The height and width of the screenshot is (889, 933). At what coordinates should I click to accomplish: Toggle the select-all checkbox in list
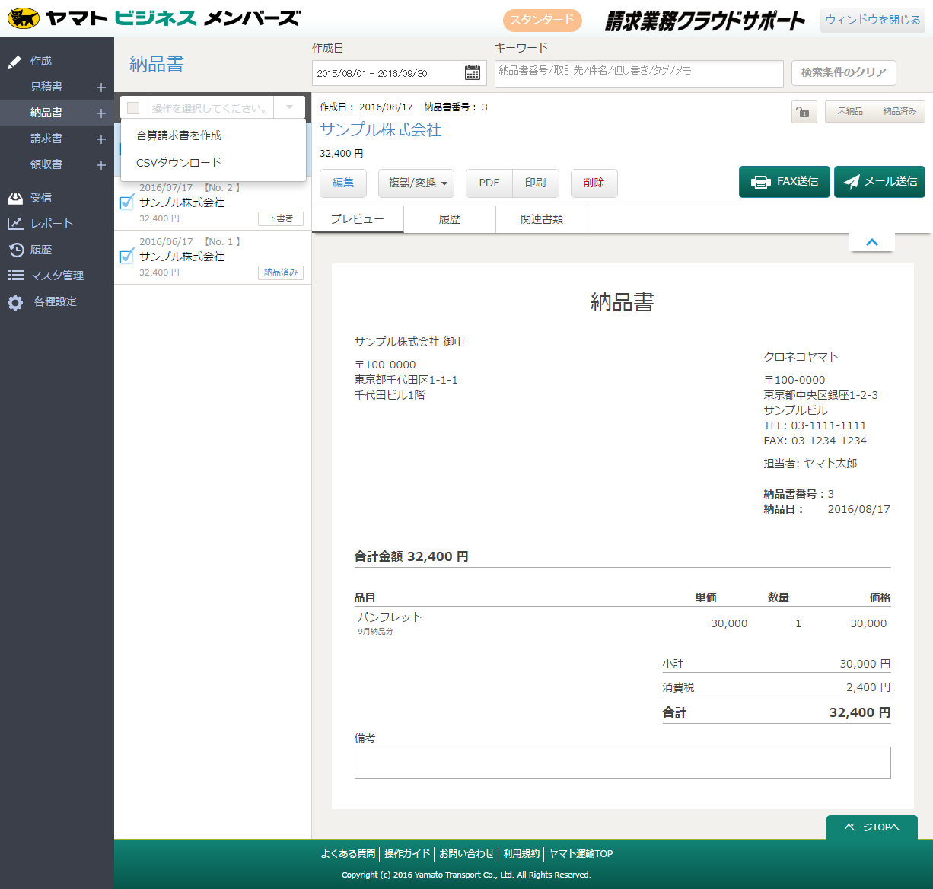click(133, 108)
